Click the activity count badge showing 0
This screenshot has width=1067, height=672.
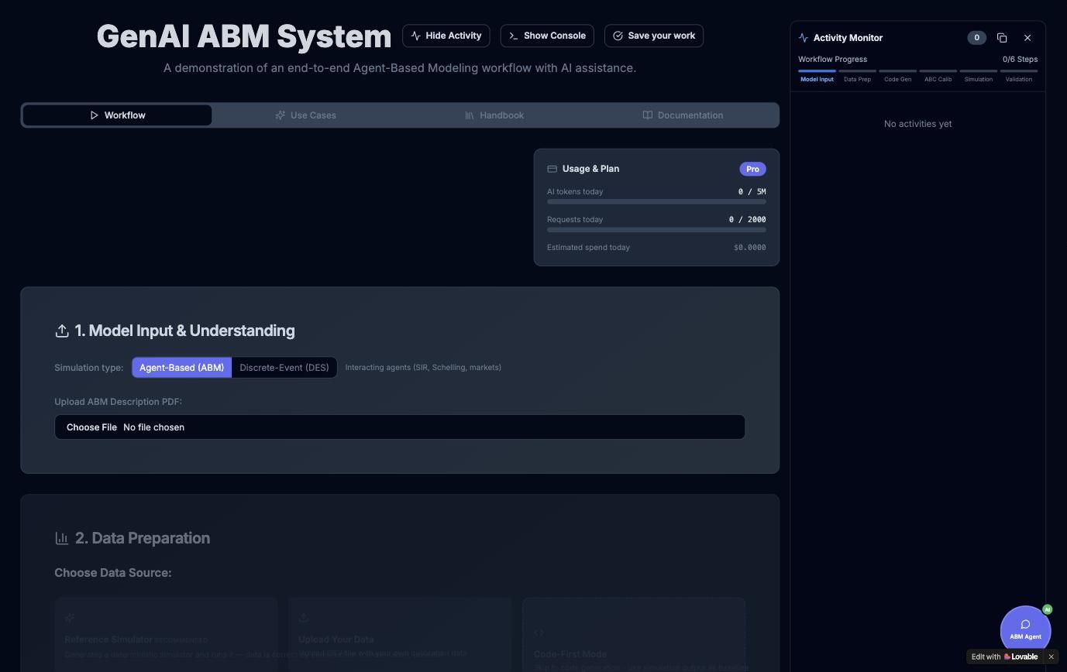tap(976, 38)
